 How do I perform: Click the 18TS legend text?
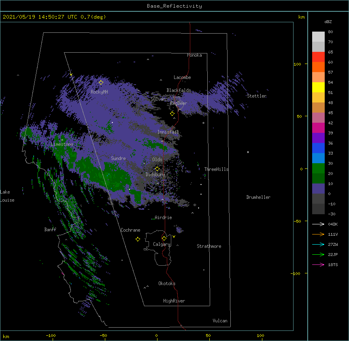[x=333, y=264]
